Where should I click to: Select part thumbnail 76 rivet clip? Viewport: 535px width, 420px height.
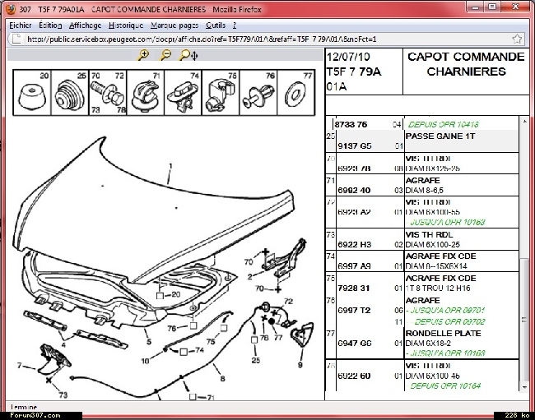tap(258, 93)
